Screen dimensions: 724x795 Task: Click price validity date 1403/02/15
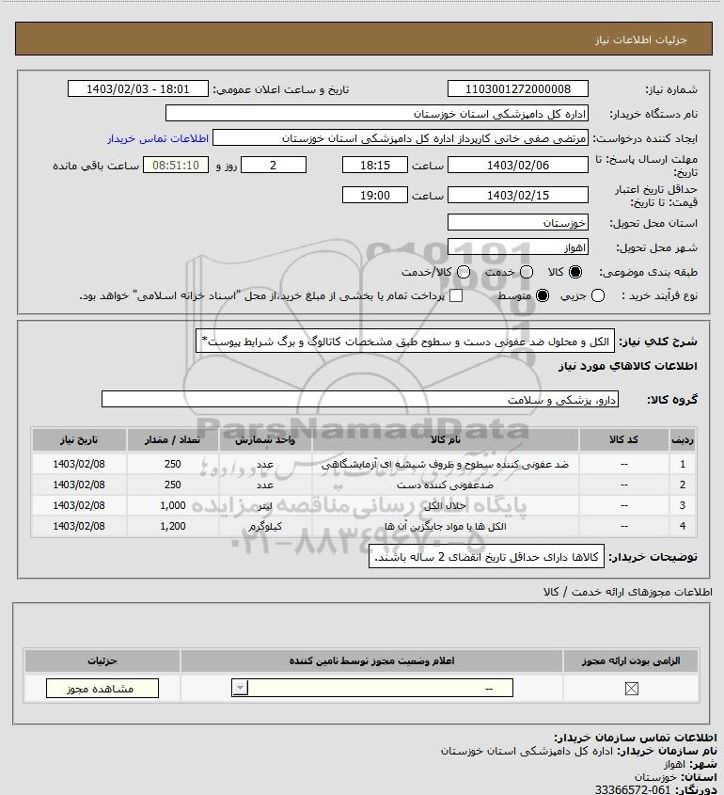tap(518, 195)
